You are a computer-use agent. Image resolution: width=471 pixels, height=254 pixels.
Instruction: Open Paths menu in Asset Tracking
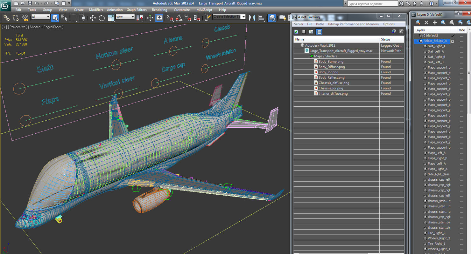tap(320, 24)
